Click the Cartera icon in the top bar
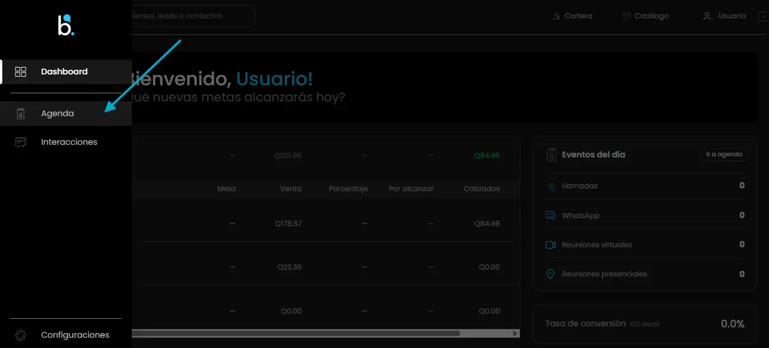The width and height of the screenshot is (769, 348). click(556, 16)
